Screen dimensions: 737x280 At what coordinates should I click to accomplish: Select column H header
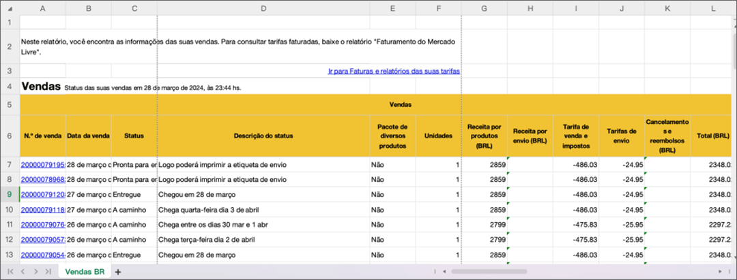click(x=530, y=8)
